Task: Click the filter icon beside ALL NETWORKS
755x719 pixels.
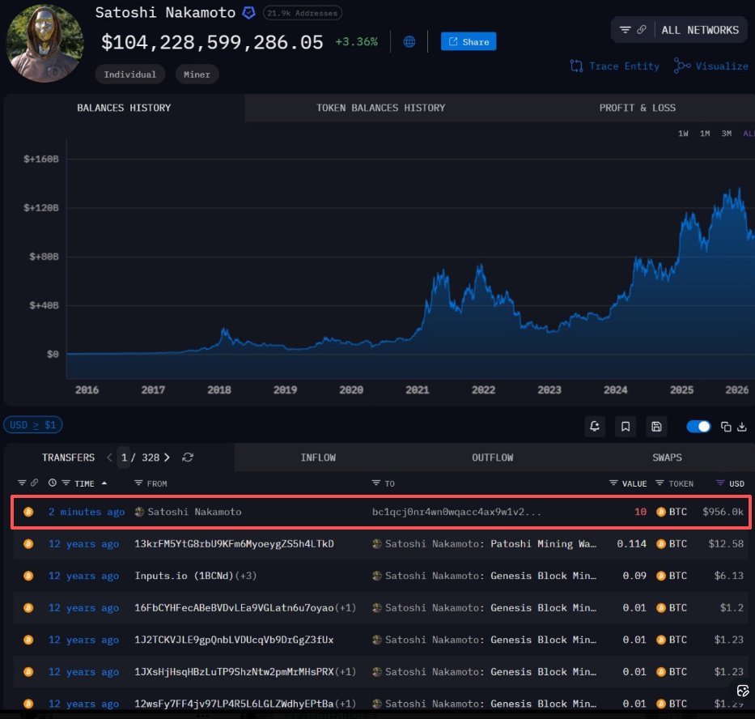Action: pos(625,30)
